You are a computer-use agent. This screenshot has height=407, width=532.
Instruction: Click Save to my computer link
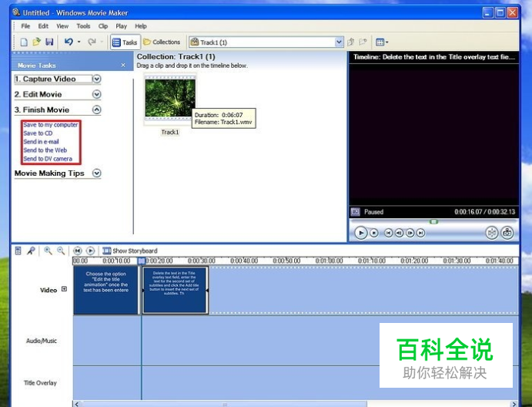pos(51,125)
